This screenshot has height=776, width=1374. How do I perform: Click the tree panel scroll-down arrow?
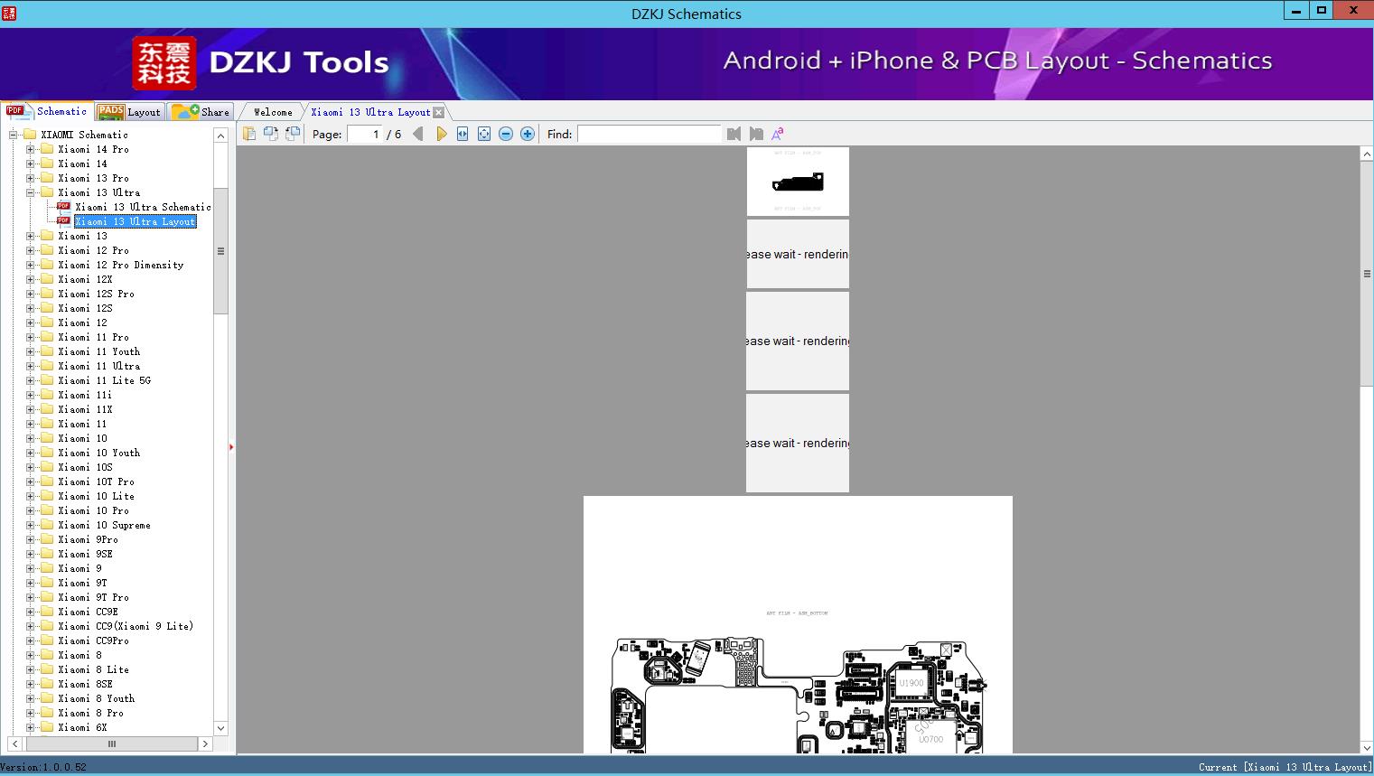(220, 728)
